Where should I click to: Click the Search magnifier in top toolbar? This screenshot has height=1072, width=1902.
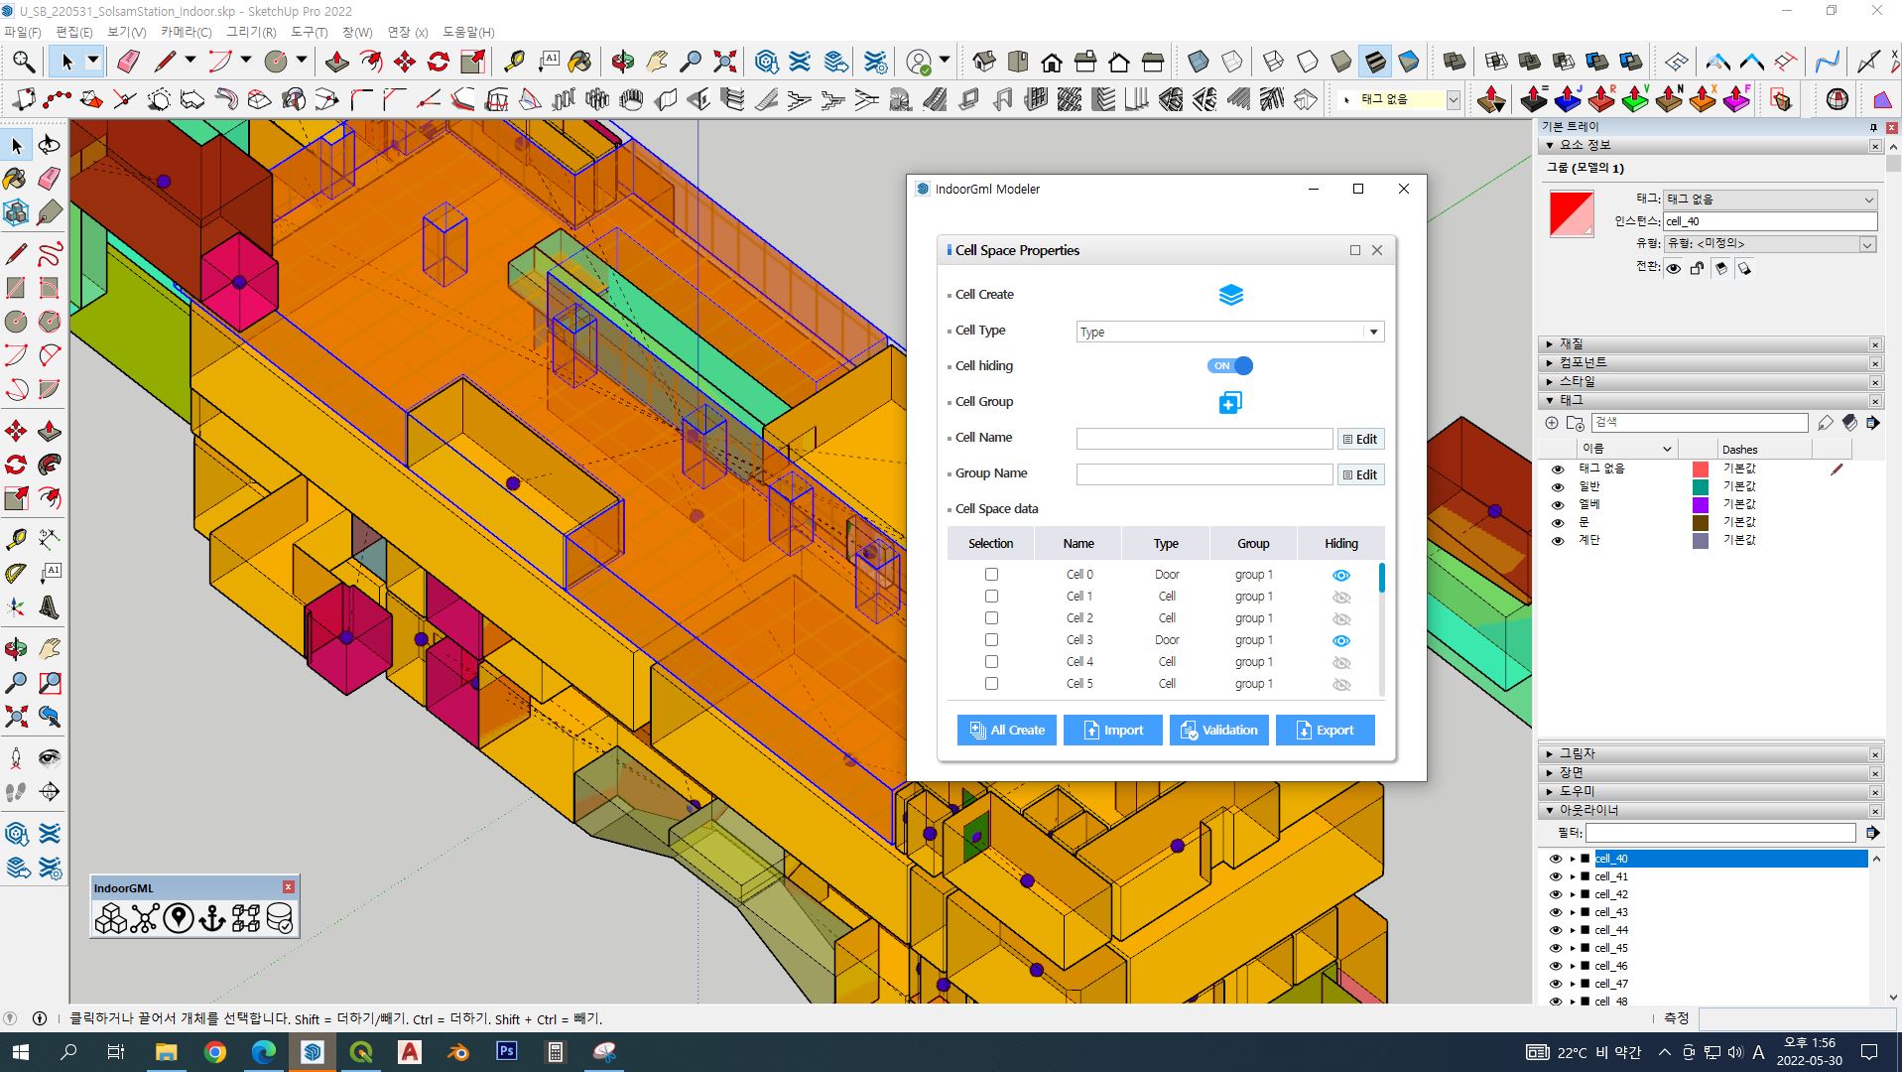click(x=24, y=63)
